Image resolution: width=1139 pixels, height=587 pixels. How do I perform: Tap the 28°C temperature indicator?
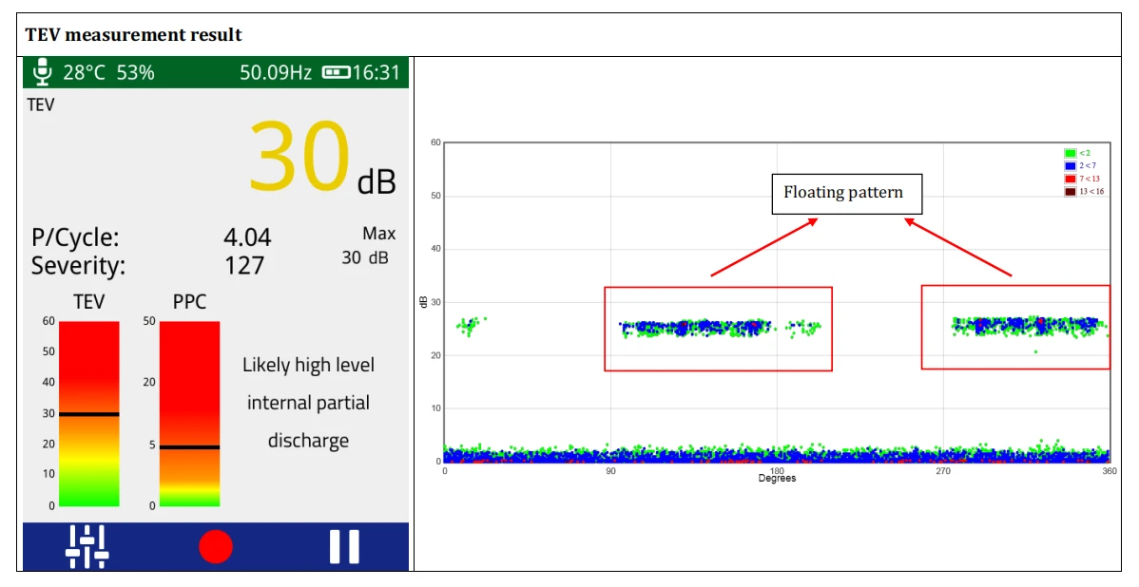[84, 71]
